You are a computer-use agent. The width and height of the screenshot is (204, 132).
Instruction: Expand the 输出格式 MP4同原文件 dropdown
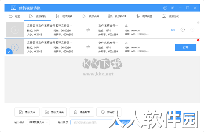click(x=39, y=122)
